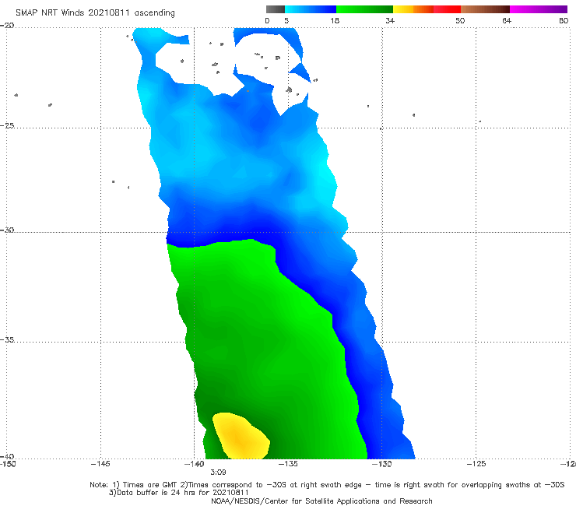This screenshot has width=576, height=506.
Task: Click the color bar label '34'
Action: 390,21
